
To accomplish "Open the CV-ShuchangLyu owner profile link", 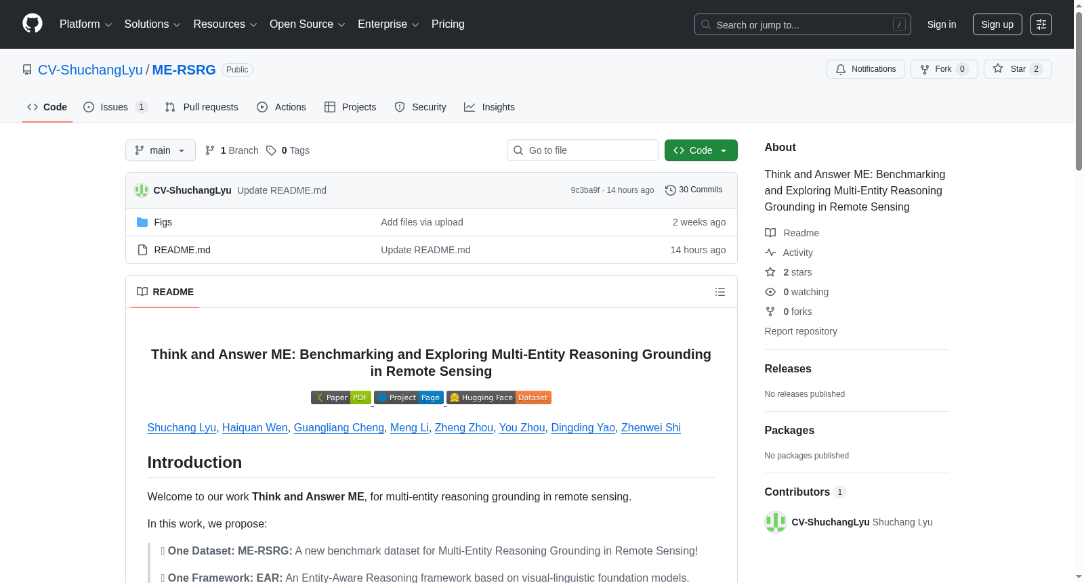I will [90, 70].
